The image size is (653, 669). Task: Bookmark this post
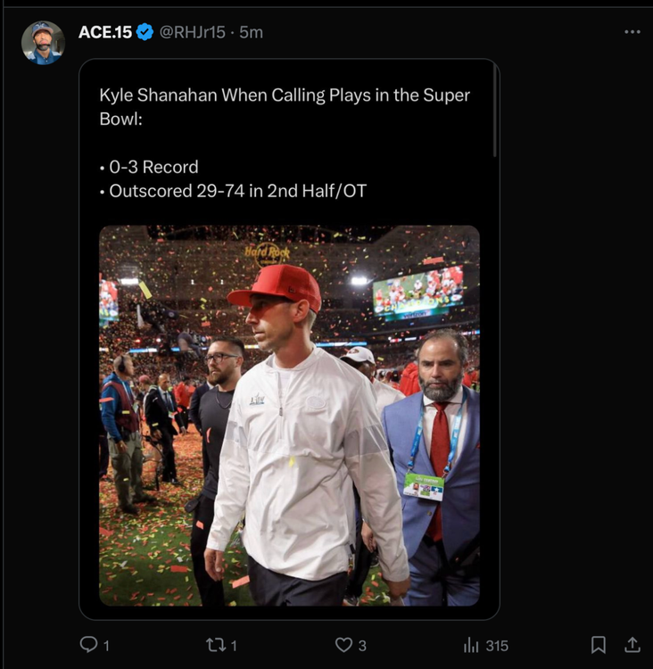599,645
